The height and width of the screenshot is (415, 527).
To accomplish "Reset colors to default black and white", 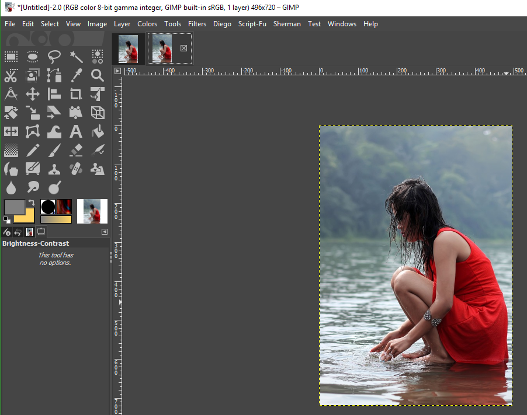I will pyautogui.click(x=7, y=220).
